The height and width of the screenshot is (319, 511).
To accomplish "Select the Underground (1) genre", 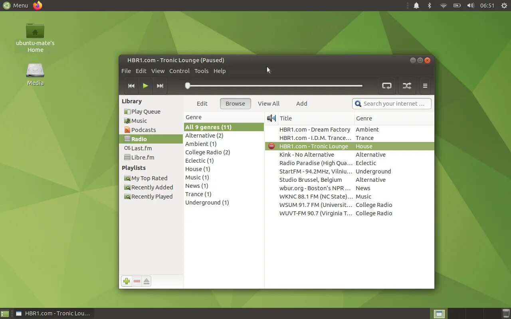I will pos(224,203).
